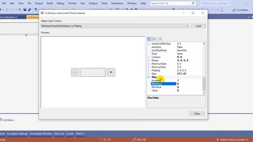Click property grid scrollbar down arrow

tap(204, 93)
